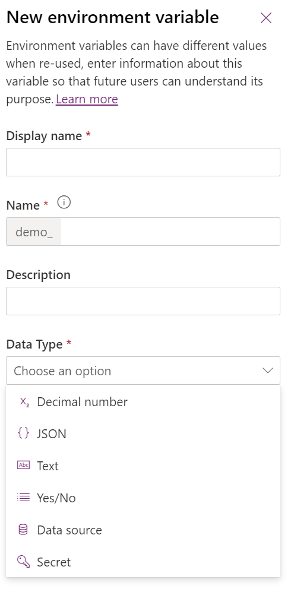
Task: Click the Yes/No list icon
Action: (23, 498)
